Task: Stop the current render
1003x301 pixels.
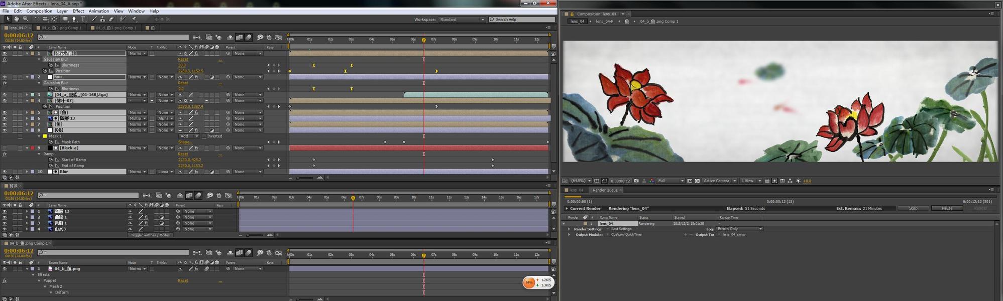Action: click(x=913, y=208)
